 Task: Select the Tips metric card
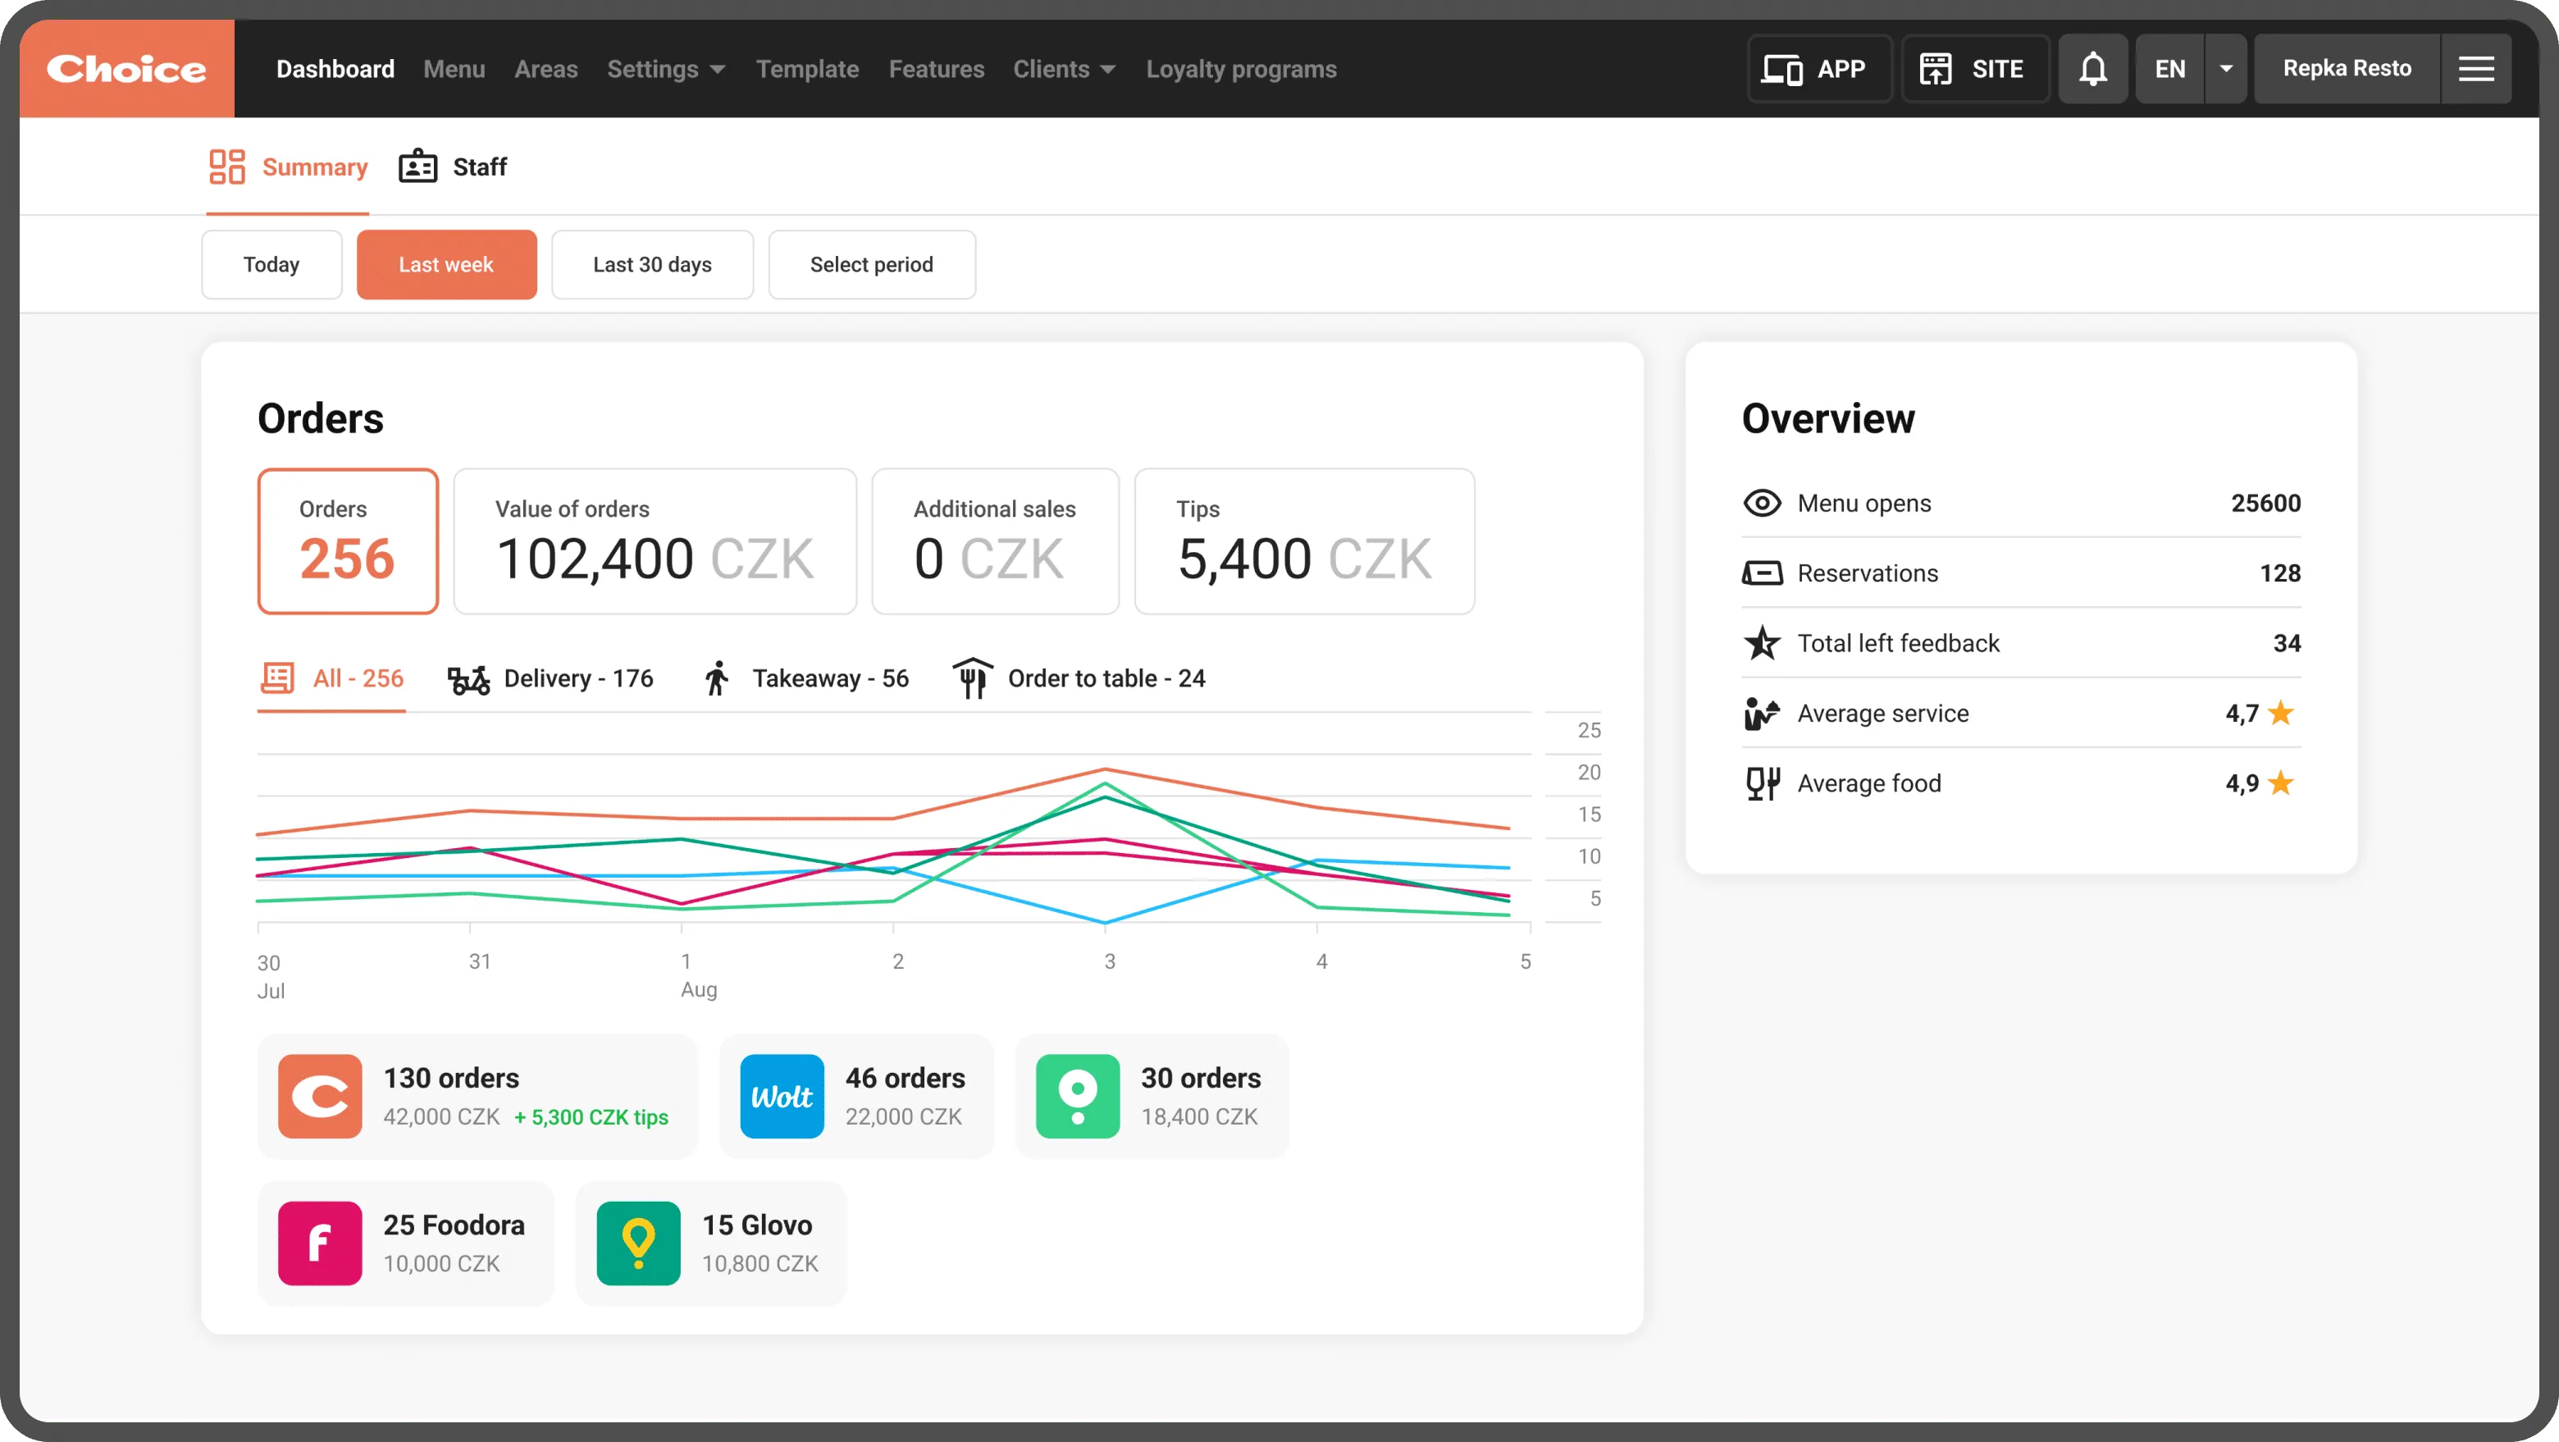tap(1304, 541)
